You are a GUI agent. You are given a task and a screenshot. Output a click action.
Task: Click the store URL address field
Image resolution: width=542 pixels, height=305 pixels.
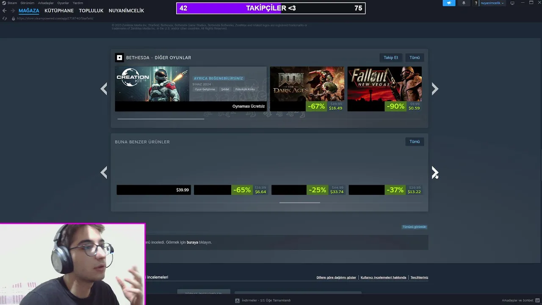pos(55,19)
